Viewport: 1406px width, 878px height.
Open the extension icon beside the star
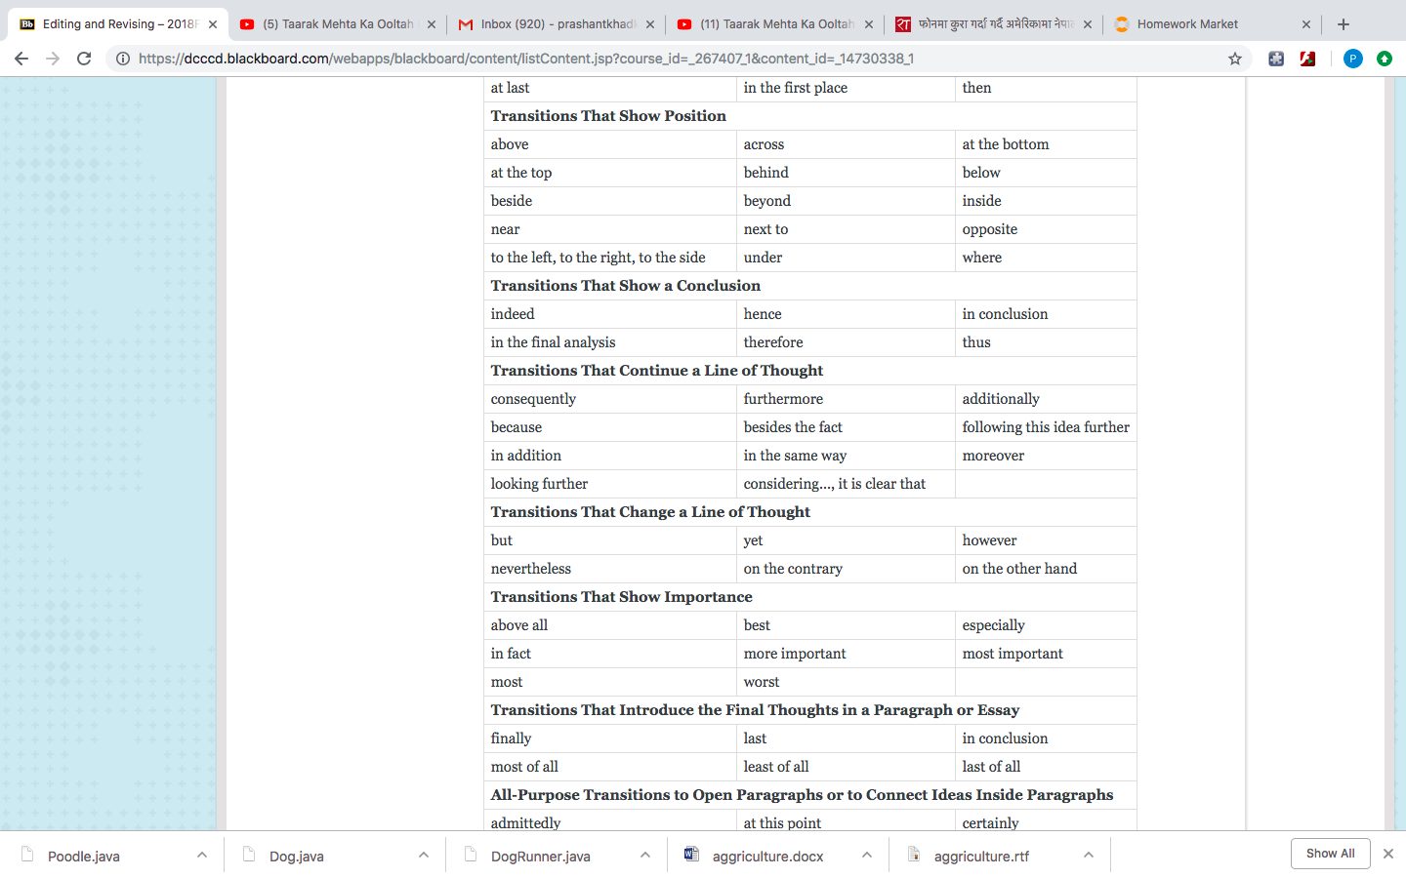(1276, 59)
